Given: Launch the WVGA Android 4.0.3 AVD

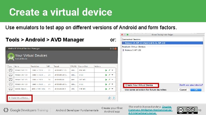Looking at the screenshot, I should click(x=106, y=89).
